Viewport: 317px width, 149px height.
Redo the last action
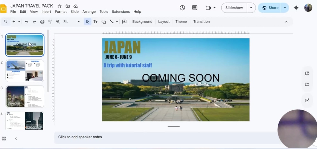[x=34, y=22]
